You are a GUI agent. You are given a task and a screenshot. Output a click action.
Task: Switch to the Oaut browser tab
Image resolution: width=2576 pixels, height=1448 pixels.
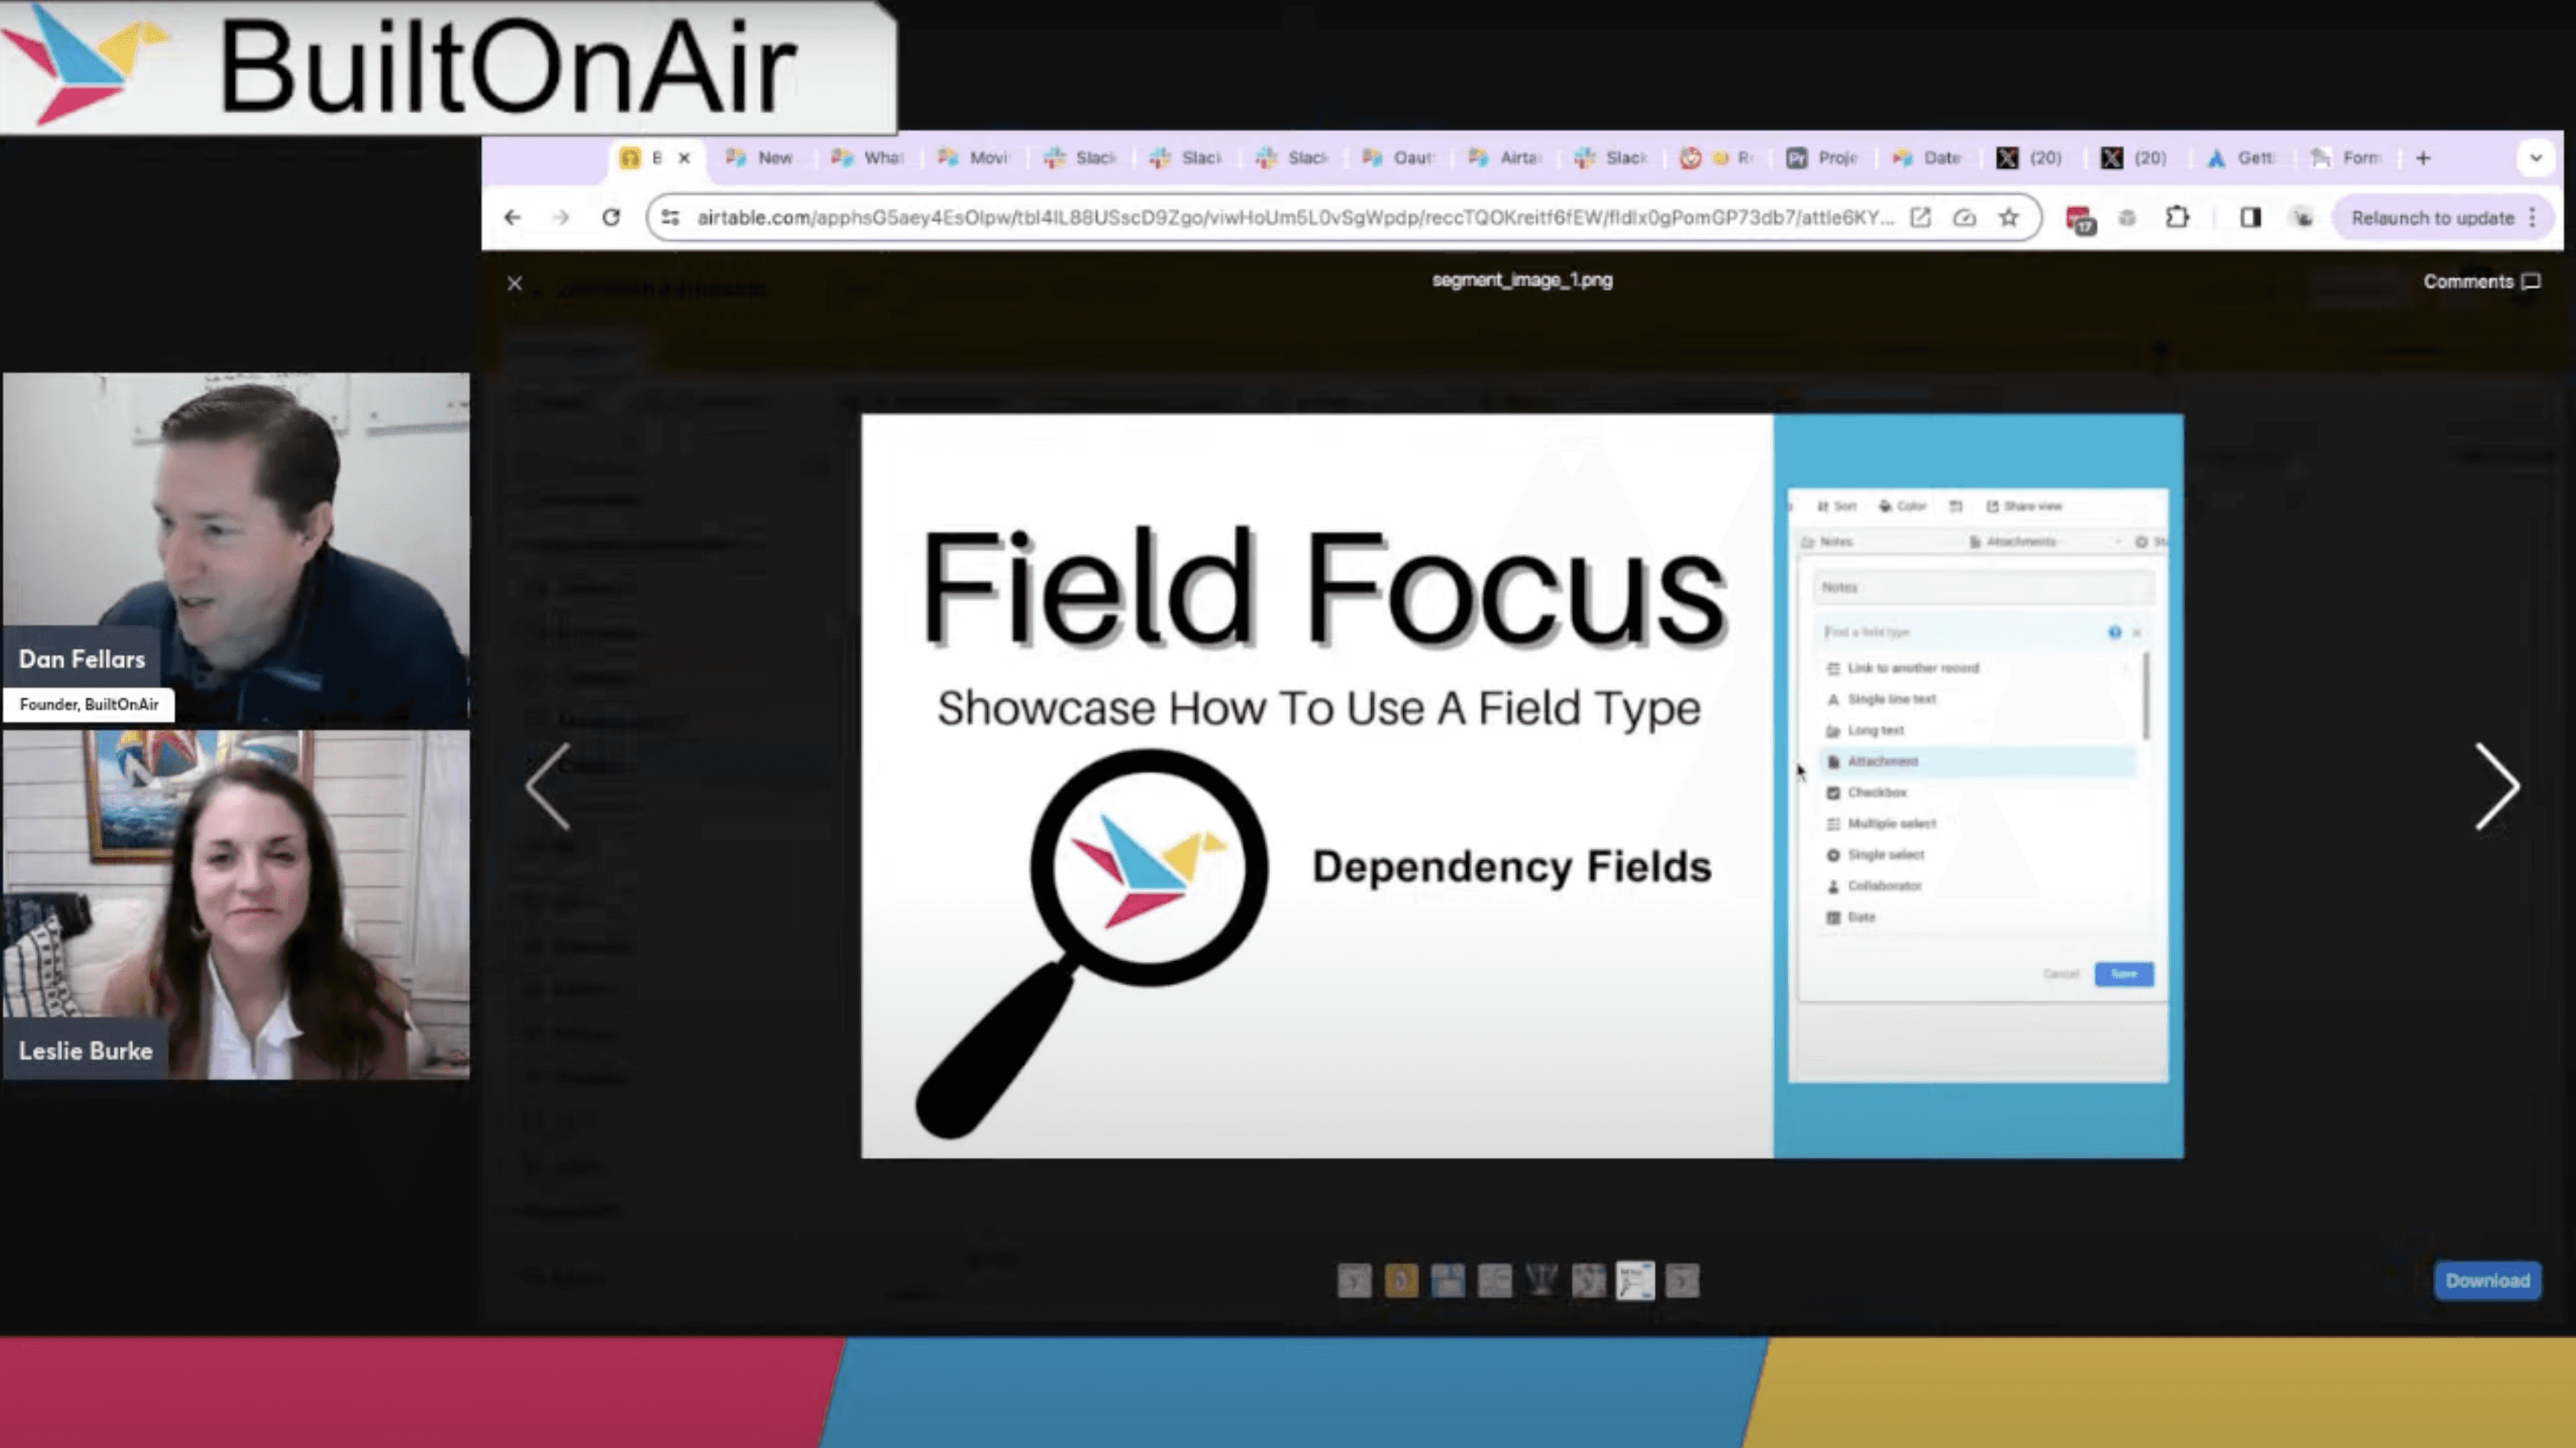pyautogui.click(x=1399, y=158)
